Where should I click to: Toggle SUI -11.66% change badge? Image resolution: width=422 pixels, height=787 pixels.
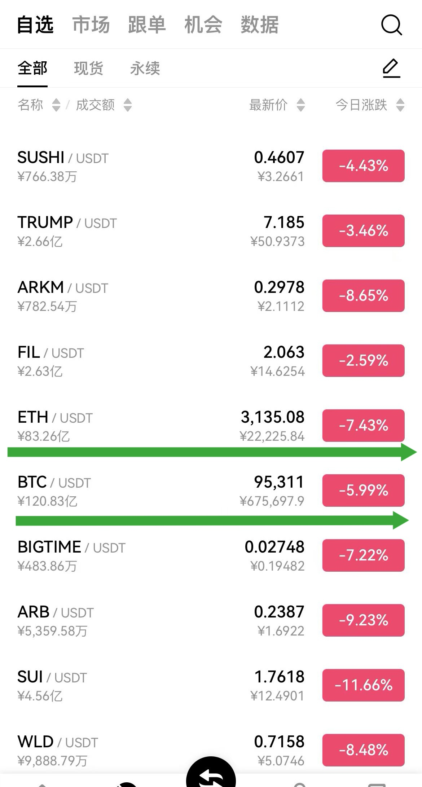363,685
